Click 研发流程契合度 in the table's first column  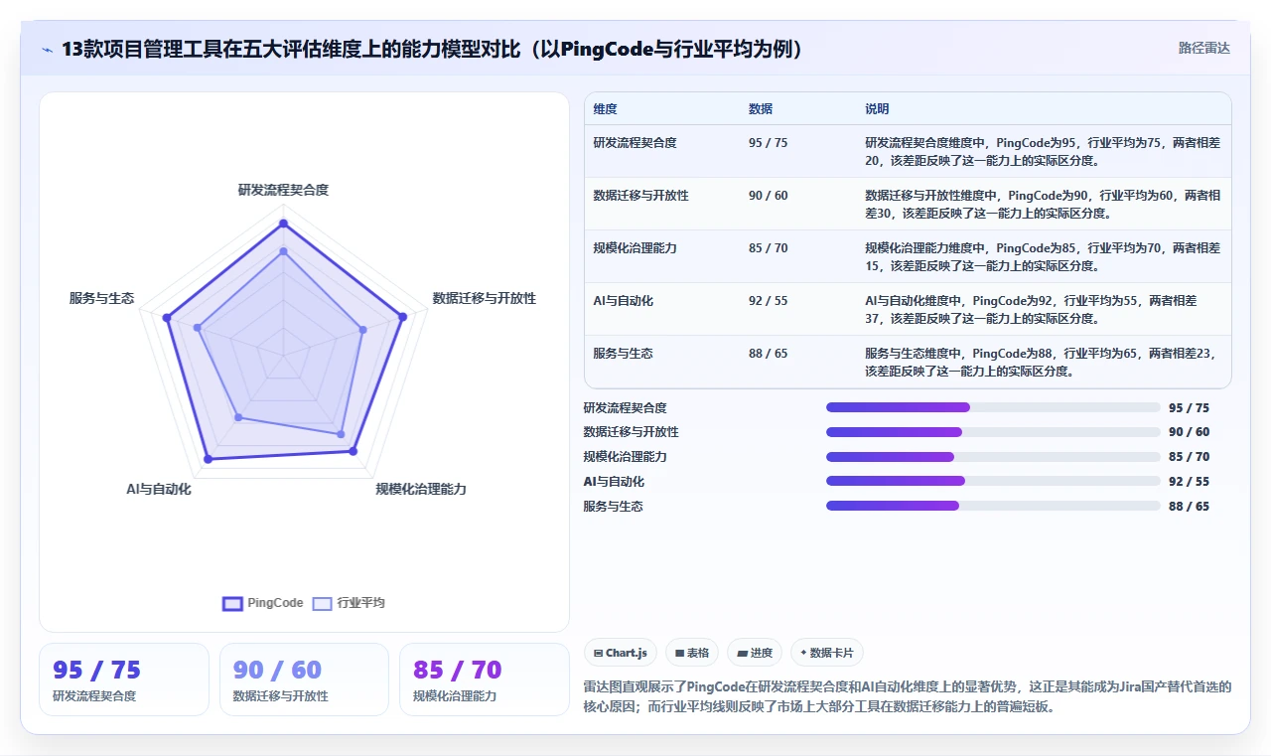click(635, 143)
